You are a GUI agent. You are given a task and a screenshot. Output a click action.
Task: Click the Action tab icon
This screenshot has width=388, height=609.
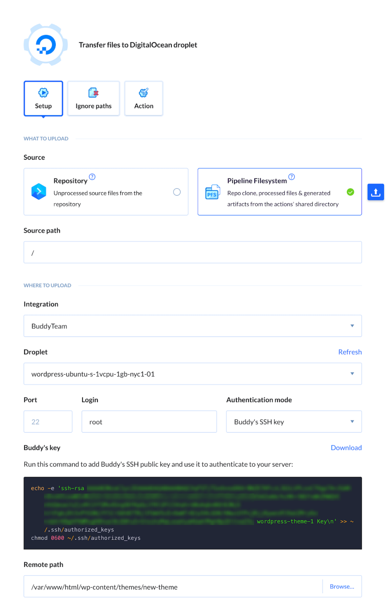coord(144,93)
